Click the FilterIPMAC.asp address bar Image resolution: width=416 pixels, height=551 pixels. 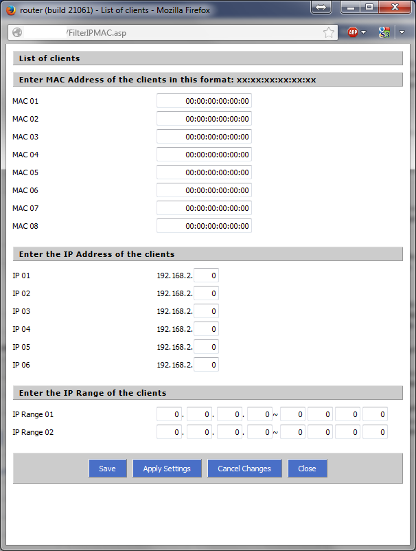click(x=173, y=32)
